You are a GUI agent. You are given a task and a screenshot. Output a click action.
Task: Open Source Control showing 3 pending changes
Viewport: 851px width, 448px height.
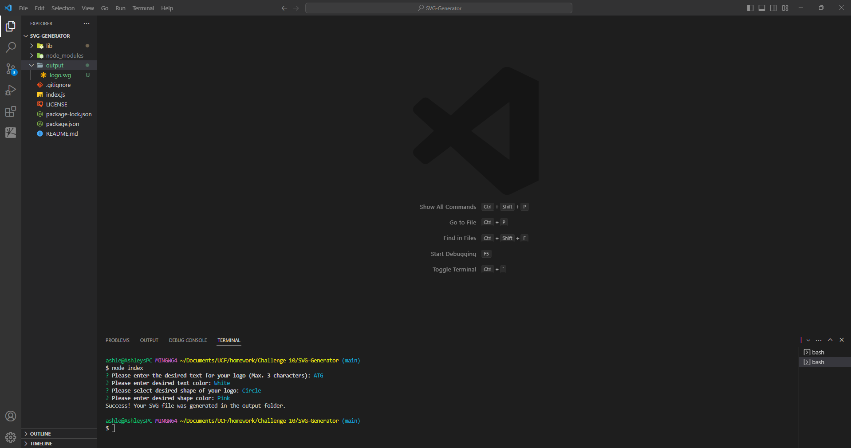coord(11,69)
